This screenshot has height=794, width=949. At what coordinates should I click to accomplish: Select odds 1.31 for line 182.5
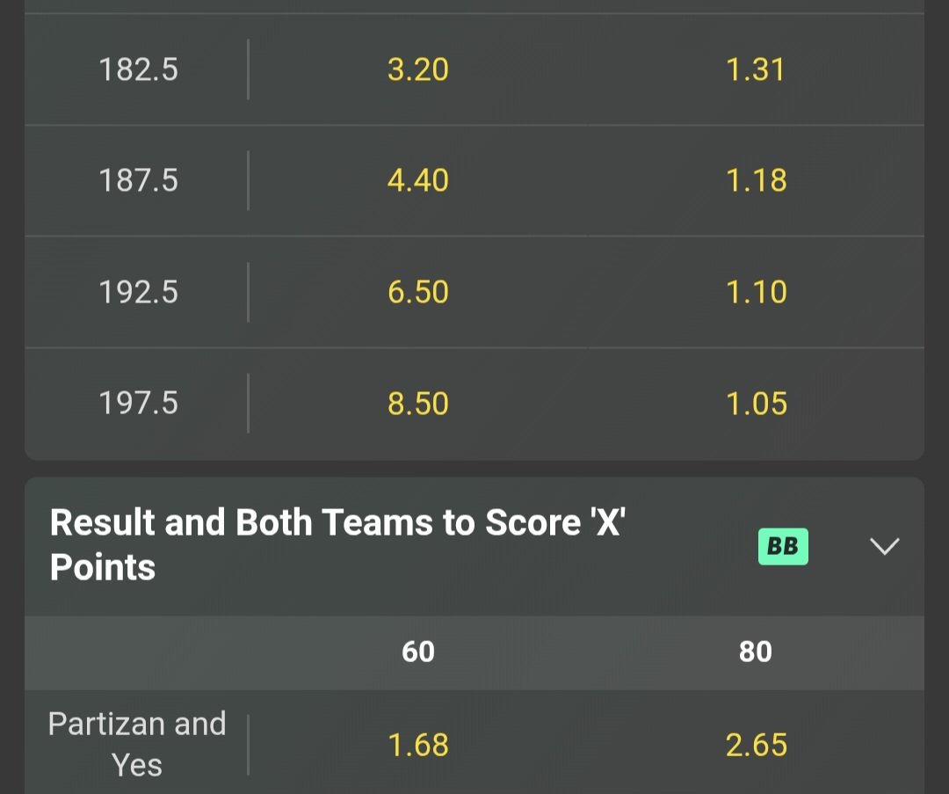click(756, 69)
